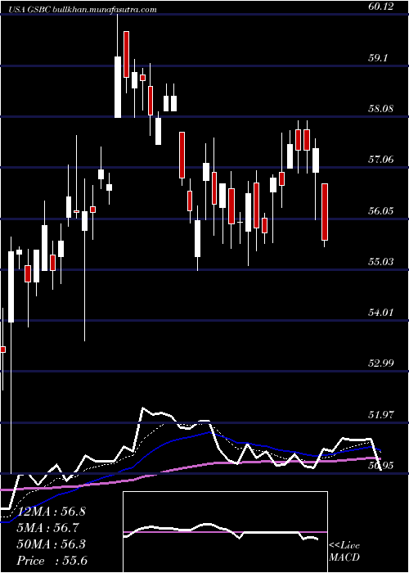Click the 54.01 price axis label
The height and width of the screenshot is (573, 409).
pyautogui.click(x=381, y=313)
